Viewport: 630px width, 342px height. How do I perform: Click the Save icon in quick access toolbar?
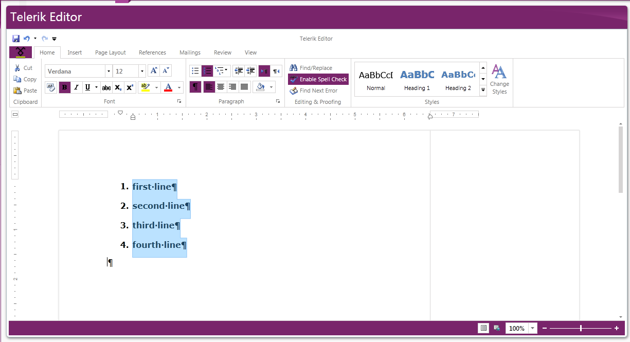pyautogui.click(x=16, y=39)
